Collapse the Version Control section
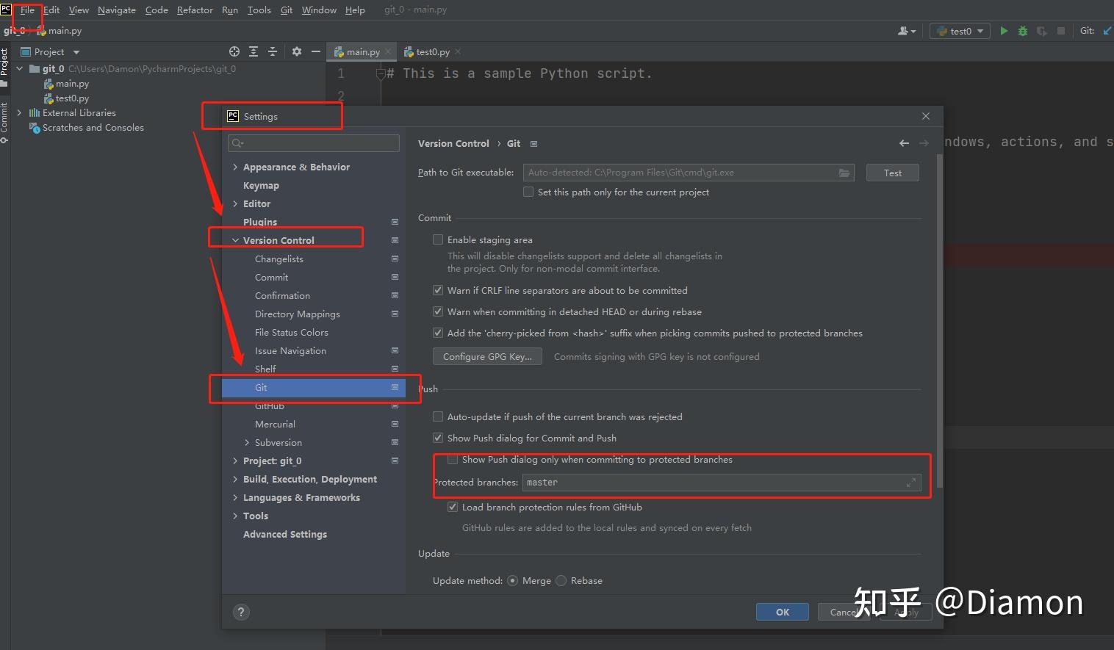Image resolution: width=1114 pixels, height=650 pixels. click(x=235, y=240)
